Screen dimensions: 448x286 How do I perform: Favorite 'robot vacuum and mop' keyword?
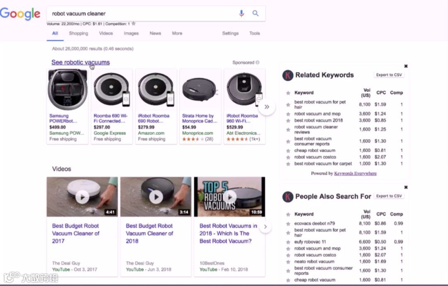point(287,113)
